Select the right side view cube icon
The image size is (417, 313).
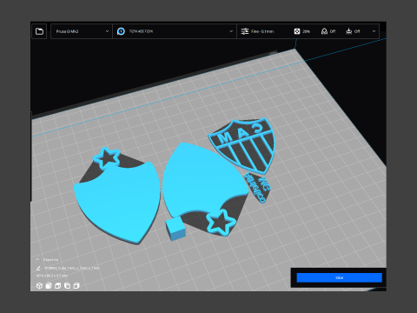click(x=76, y=286)
